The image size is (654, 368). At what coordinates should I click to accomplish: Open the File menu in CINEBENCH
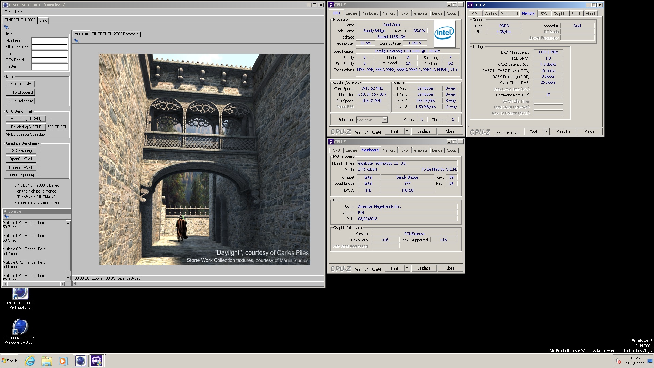[x=7, y=12]
